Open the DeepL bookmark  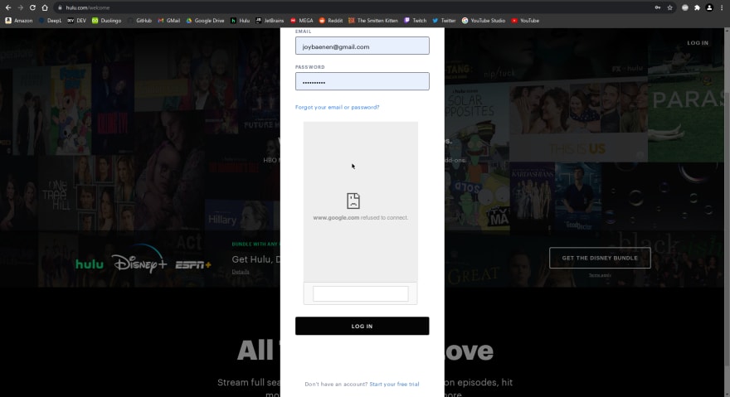(x=50, y=21)
